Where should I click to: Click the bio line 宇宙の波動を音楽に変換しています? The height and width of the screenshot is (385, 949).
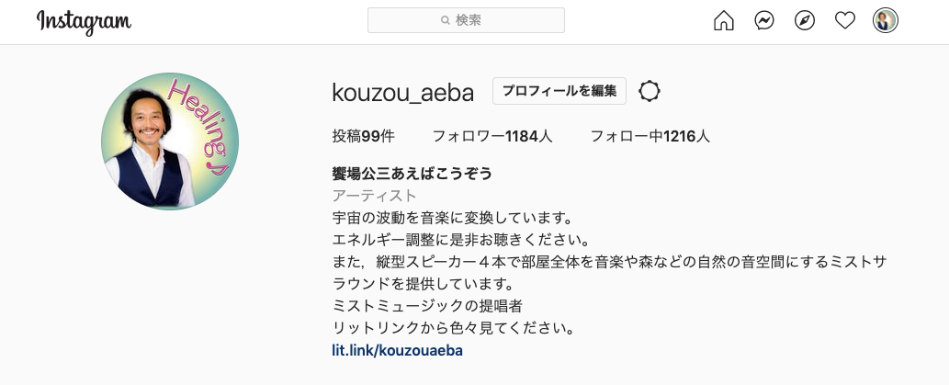(452, 218)
